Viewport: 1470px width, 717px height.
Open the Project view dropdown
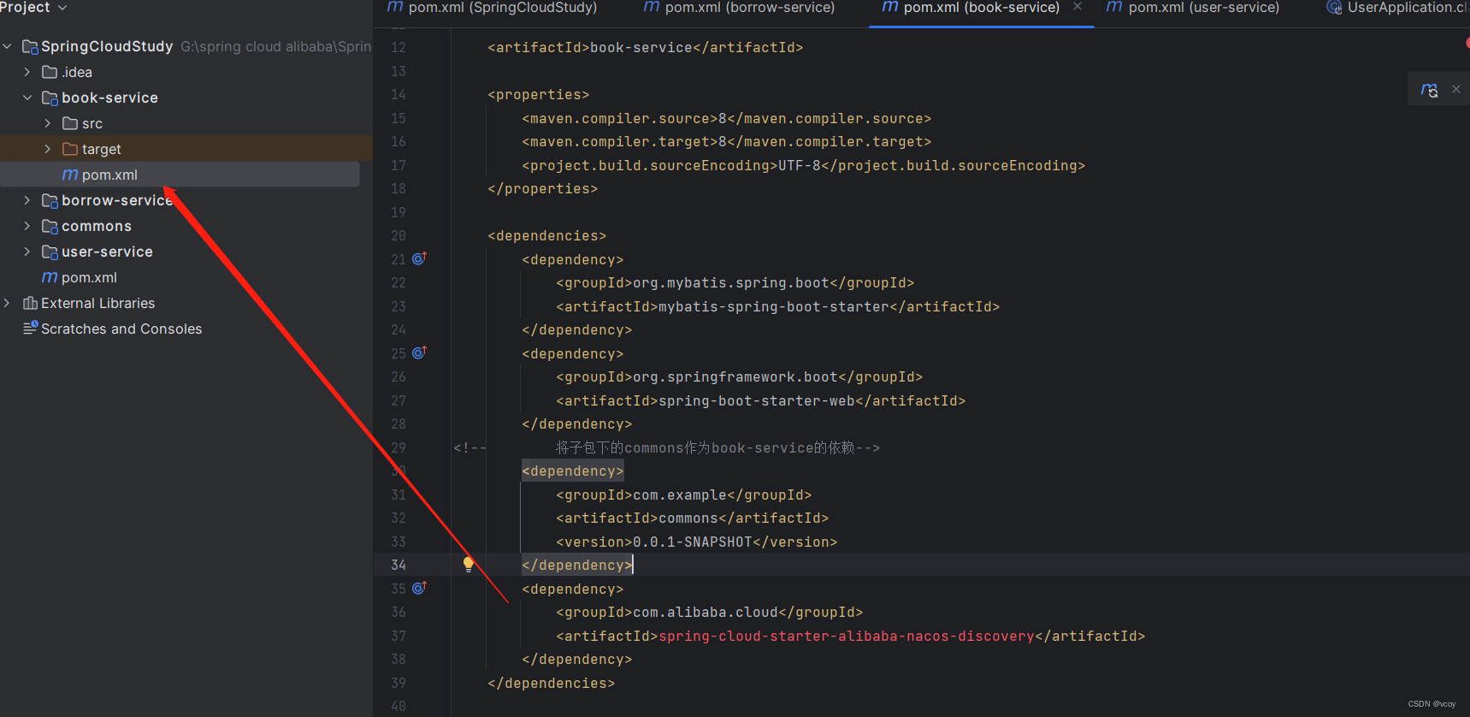point(32,7)
